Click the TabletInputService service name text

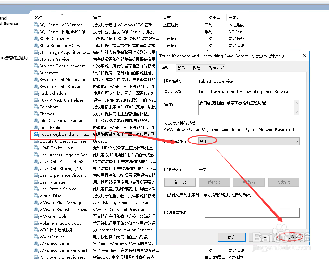click(216, 81)
